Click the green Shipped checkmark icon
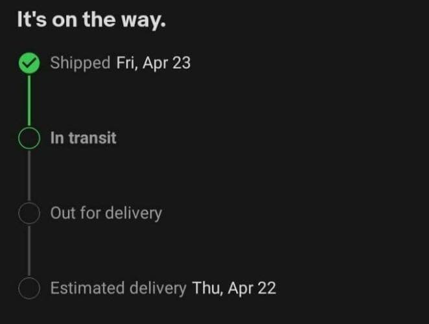 (29, 63)
